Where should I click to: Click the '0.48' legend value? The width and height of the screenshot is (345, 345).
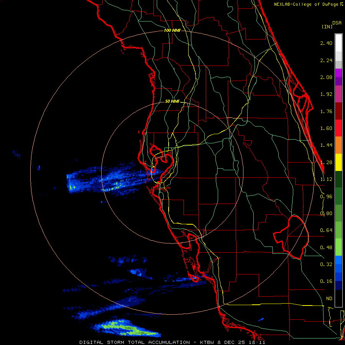pos(326,248)
